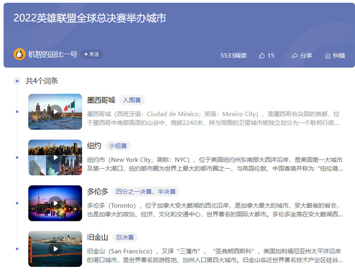Image resolution: width=355 pixels, height=278 pixels.
Task: Play the 多伦多 video thumbnail
Action: 55,203
